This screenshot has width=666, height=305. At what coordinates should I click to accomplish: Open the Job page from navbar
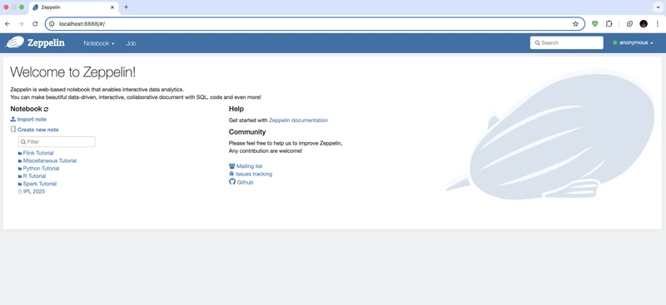[131, 43]
